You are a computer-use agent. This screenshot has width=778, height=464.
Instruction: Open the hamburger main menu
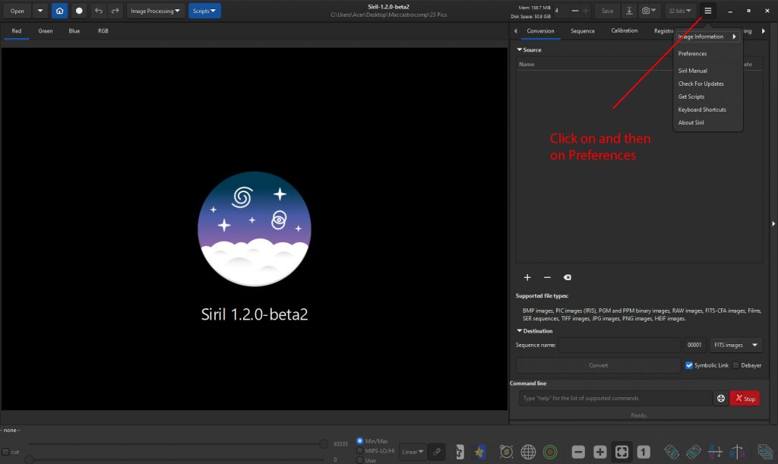coord(708,11)
